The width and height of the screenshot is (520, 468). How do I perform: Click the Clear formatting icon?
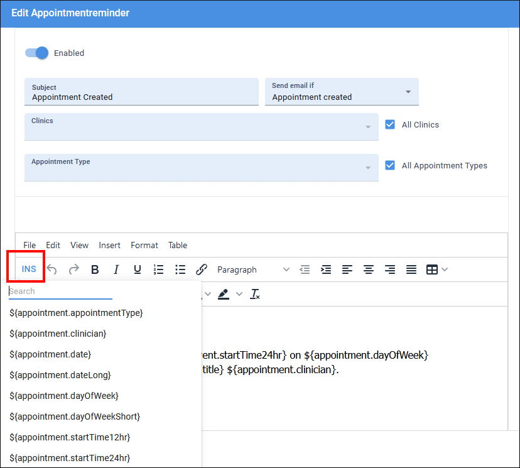pos(254,293)
